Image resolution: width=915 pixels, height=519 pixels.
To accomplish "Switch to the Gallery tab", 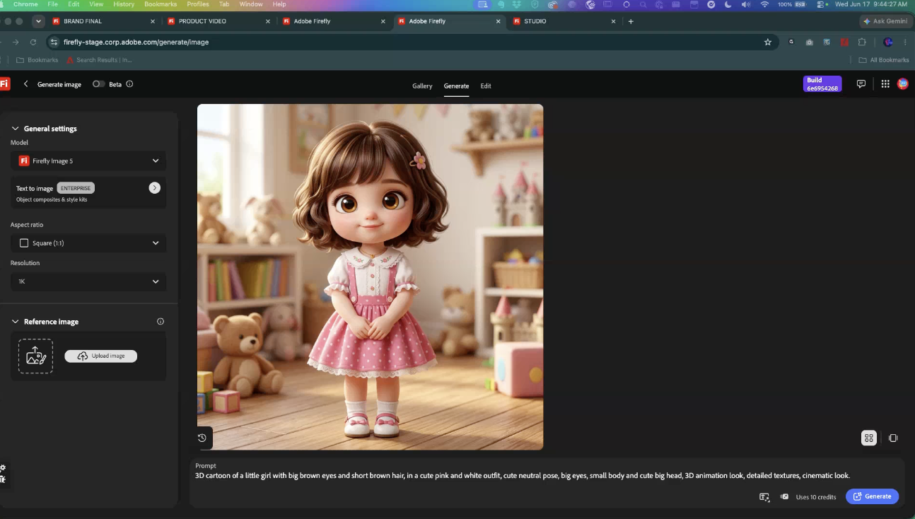I will 422,86.
